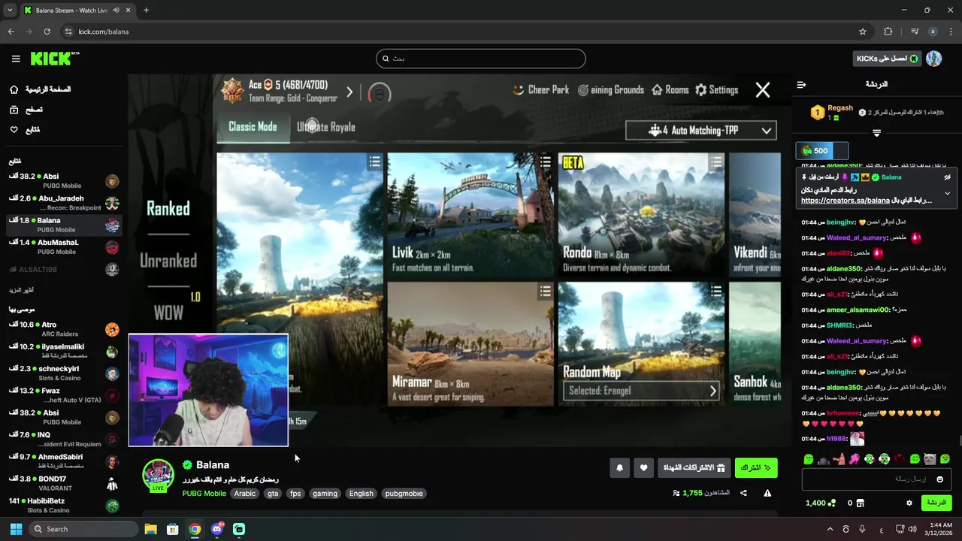962x541 pixels.
Task: Insert the grey cat emote
Action: point(930,459)
